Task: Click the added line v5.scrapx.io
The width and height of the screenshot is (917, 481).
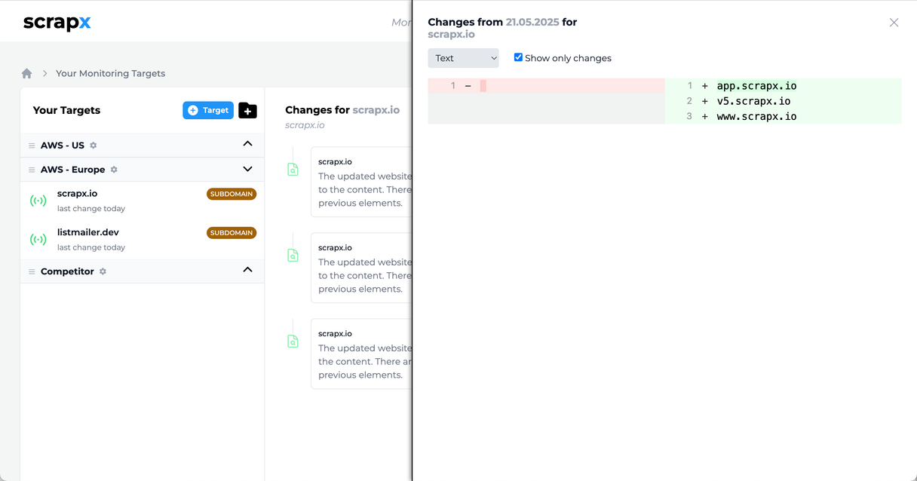Action: pos(753,101)
